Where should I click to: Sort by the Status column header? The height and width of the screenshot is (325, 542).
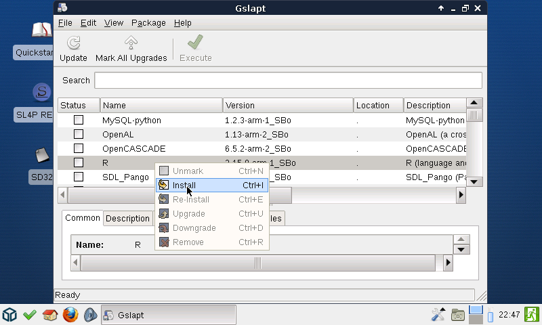click(x=79, y=106)
